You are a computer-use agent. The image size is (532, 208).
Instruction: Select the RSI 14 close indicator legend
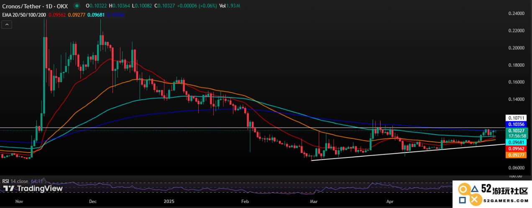(x=16, y=181)
